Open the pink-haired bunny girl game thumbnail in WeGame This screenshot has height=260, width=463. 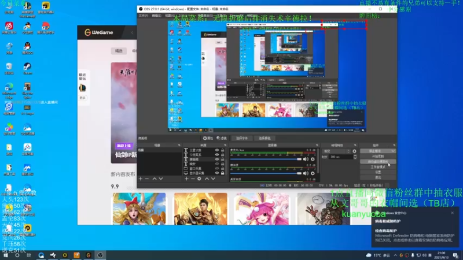(262, 209)
